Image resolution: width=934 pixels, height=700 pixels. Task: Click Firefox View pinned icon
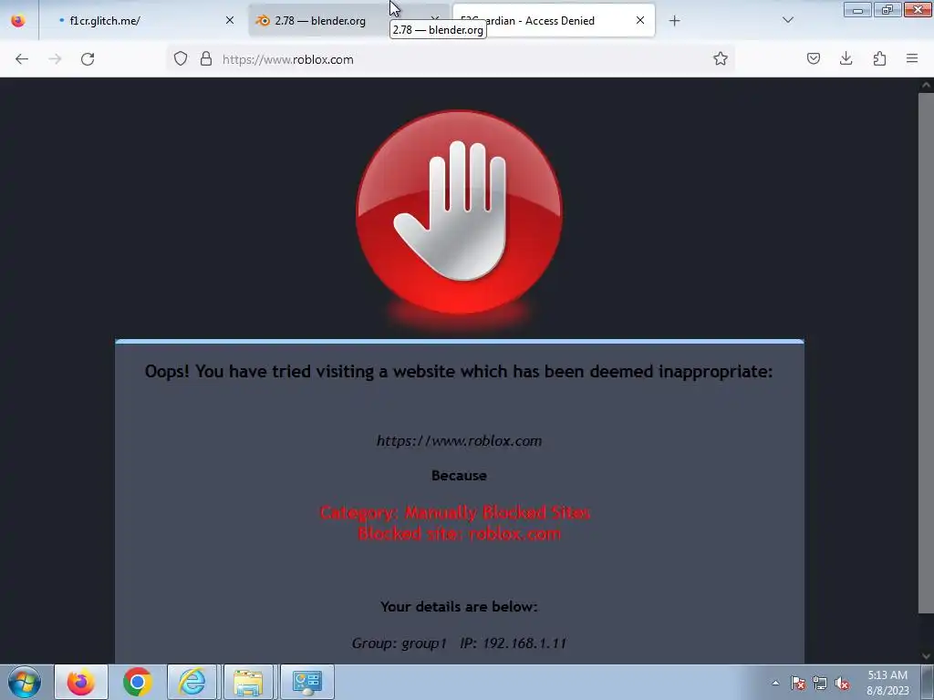click(18, 21)
